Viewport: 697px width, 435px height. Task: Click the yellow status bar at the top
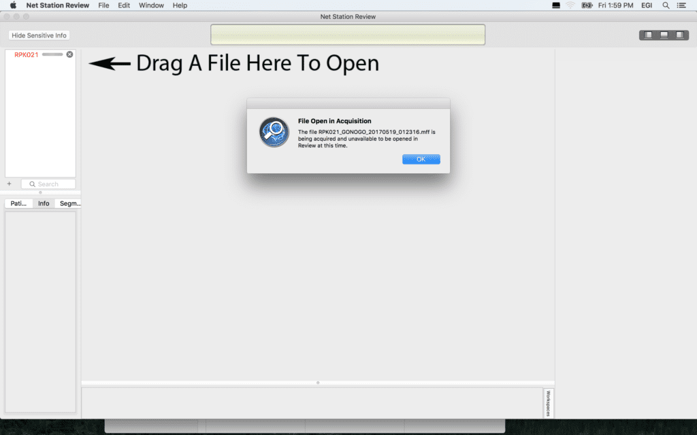pyautogui.click(x=348, y=34)
